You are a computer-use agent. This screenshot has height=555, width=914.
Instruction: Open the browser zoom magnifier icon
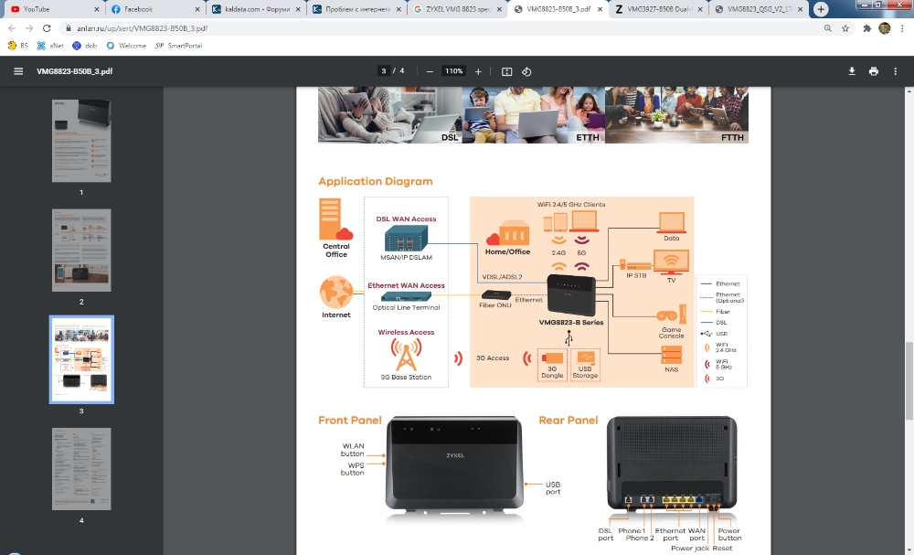[828, 28]
